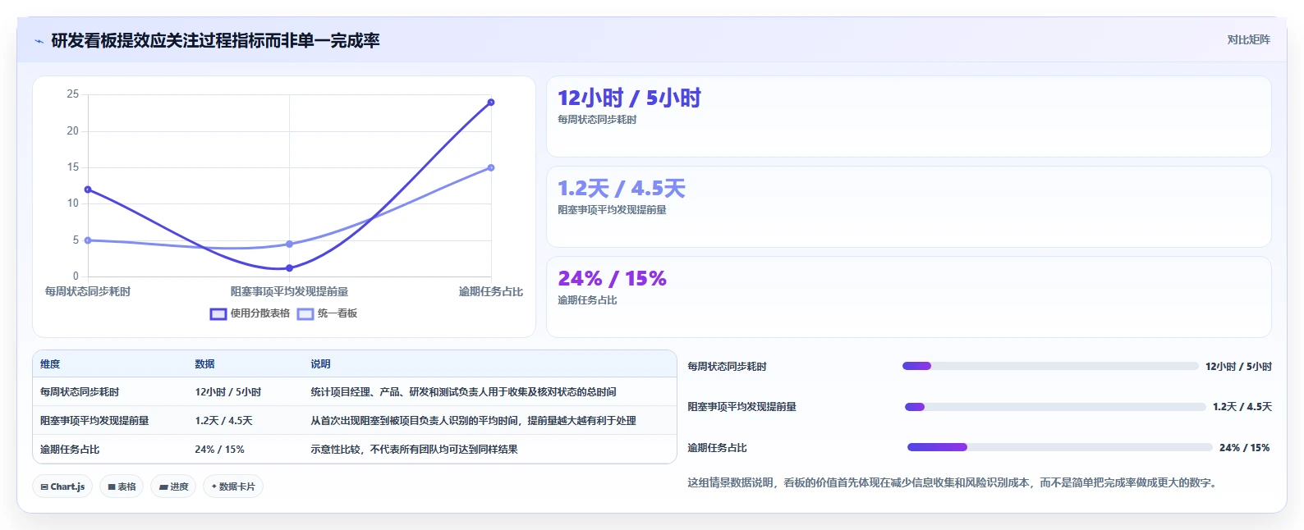Click table cell 1.2天 / 4.5天
Viewport: 1304px width, 530px height.
pyautogui.click(x=223, y=421)
